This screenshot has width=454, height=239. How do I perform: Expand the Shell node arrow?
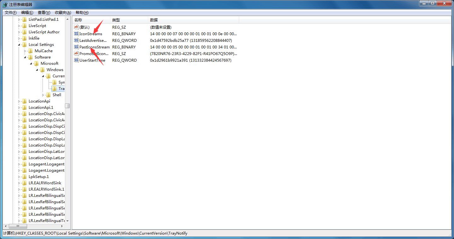43,95
